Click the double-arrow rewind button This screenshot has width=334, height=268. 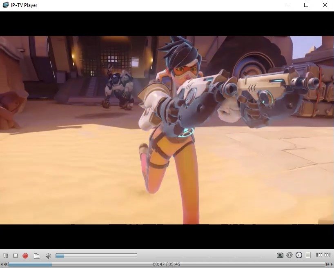[6, 264]
